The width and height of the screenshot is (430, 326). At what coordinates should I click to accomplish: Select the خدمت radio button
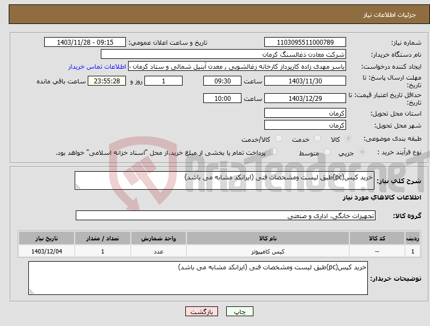tap(317, 138)
